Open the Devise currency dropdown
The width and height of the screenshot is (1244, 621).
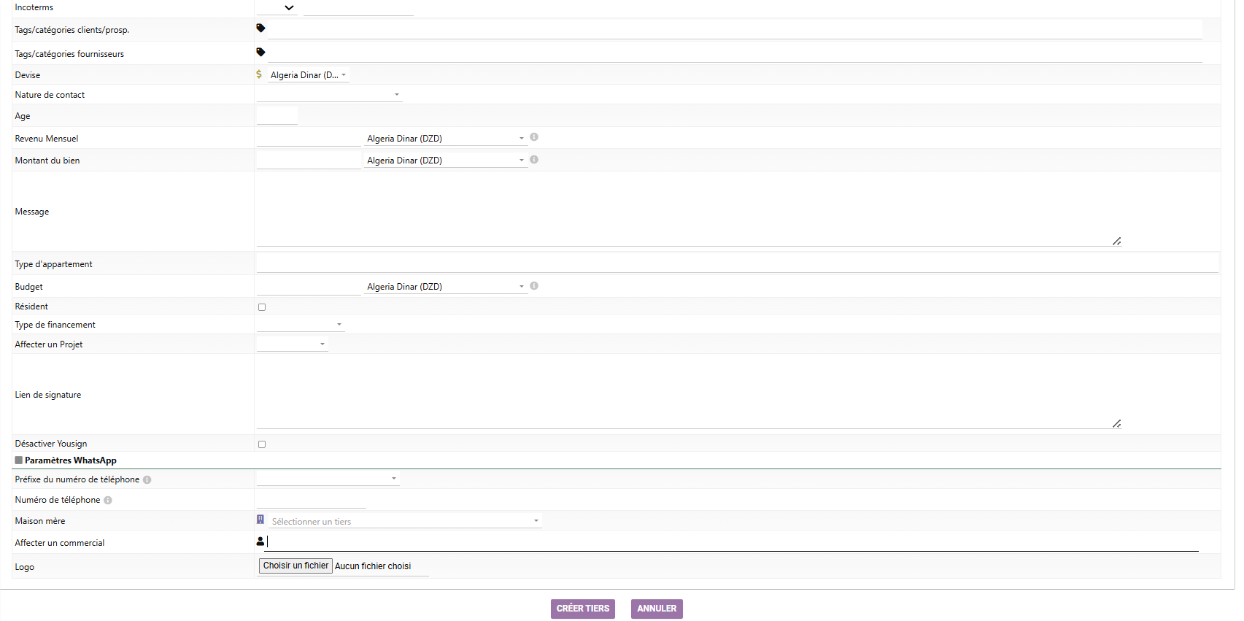pos(308,75)
